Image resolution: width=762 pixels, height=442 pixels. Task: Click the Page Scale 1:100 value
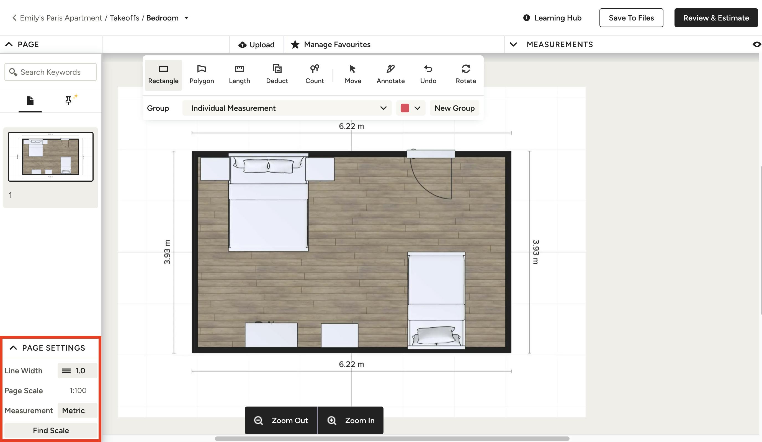coord(78,390)
